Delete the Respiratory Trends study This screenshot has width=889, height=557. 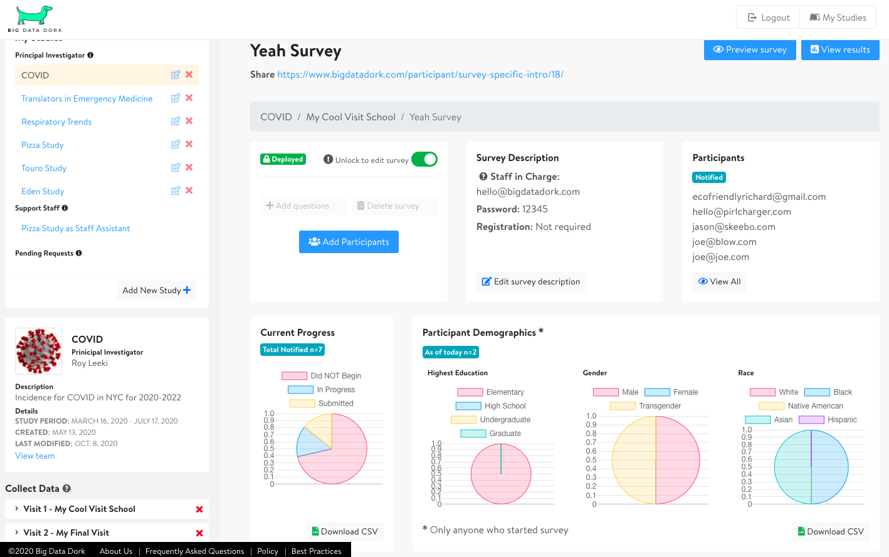189,121
